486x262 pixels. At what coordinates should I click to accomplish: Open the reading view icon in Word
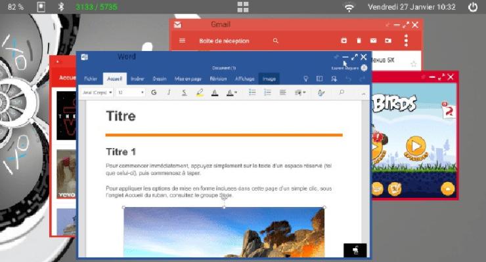[319, 79]
